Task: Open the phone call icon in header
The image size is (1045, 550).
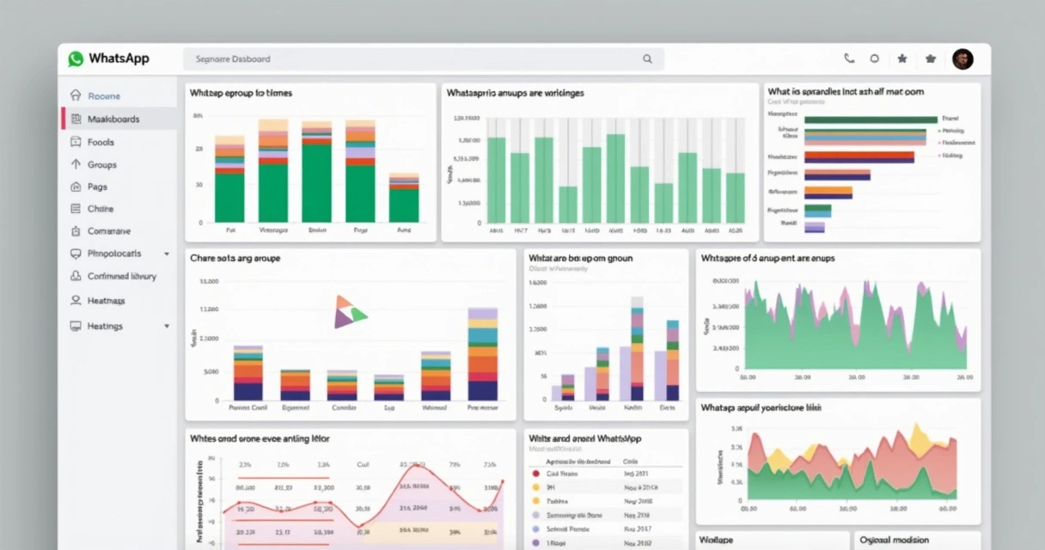Action: tap(849, 58)
